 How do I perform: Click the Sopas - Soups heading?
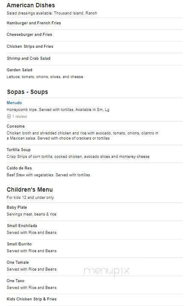[27, 92]
